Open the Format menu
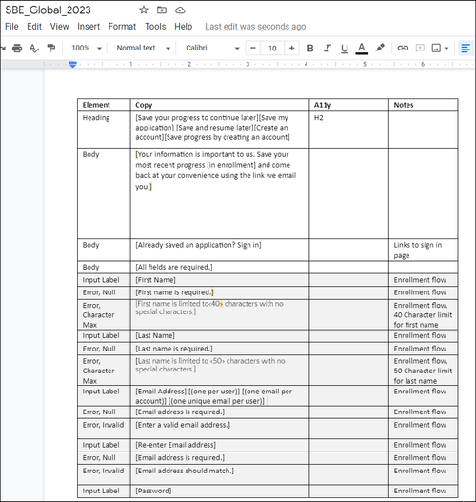The height and width of the screenshot is (502, 476). pyautogui.click(x=122, y=27)
